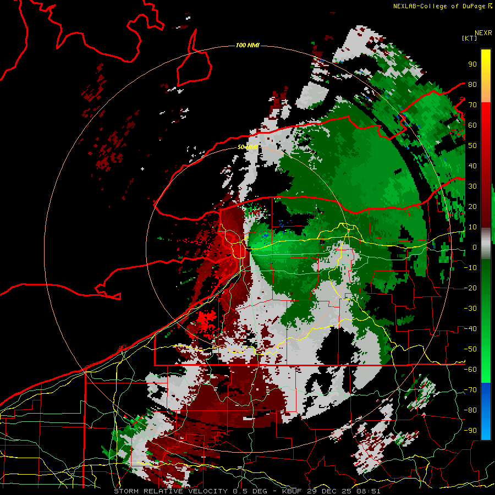Click the Storm Relative Velocity caption at bottom
Screen dimensions: 495x495
pyautogui.click(x=247, y=491)
